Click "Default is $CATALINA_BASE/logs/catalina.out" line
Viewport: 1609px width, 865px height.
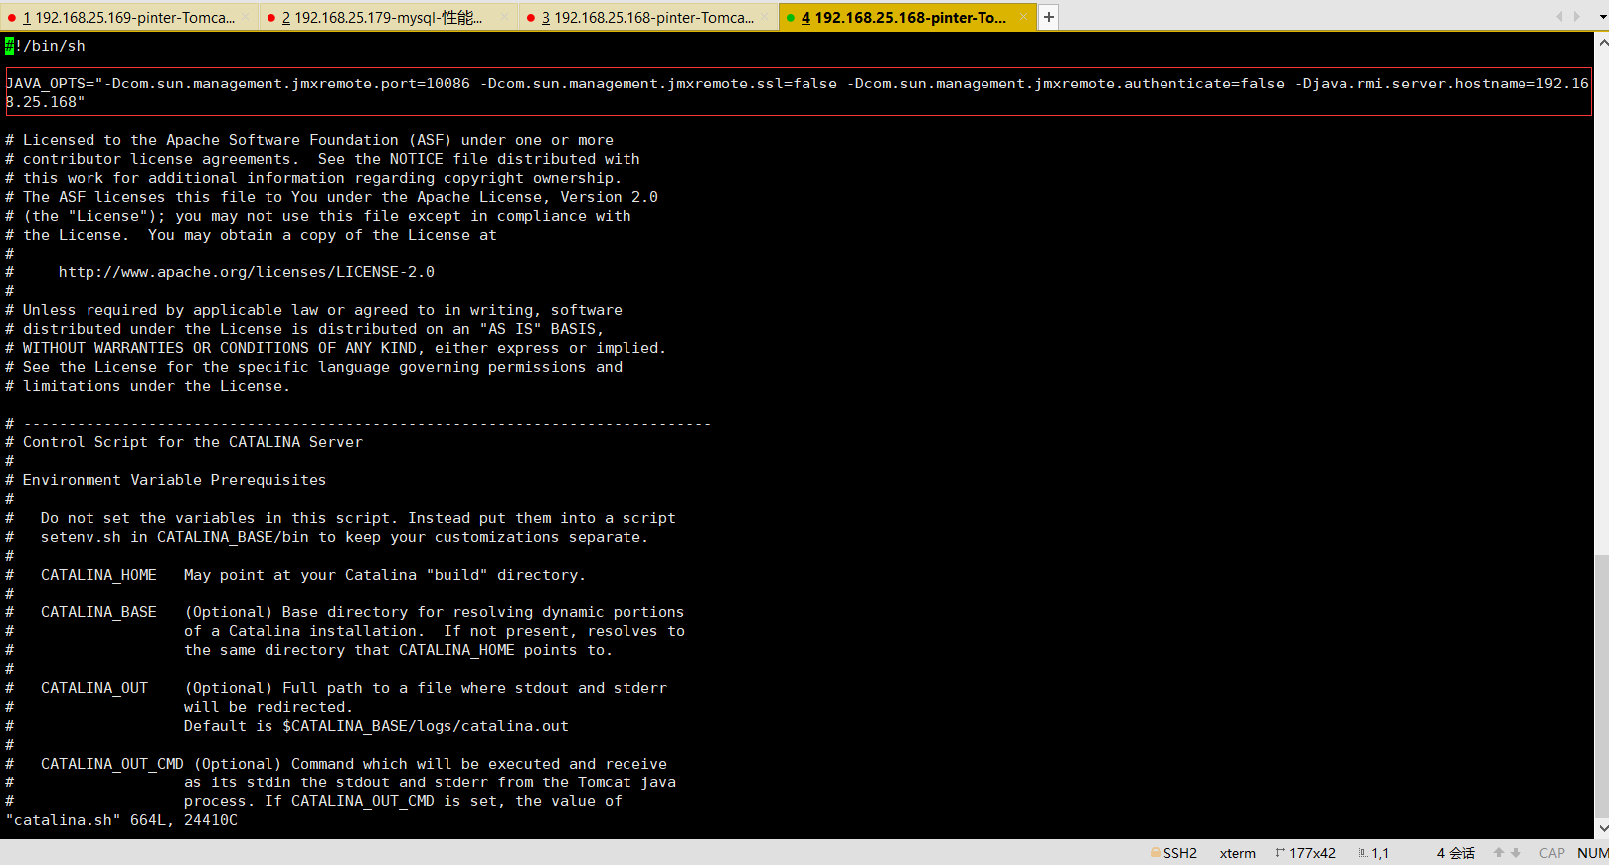tap(376, 726)
